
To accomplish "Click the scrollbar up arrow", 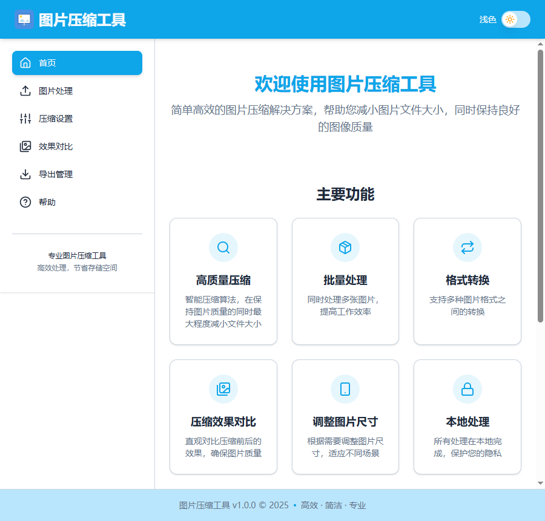I will tap(540, 44).
